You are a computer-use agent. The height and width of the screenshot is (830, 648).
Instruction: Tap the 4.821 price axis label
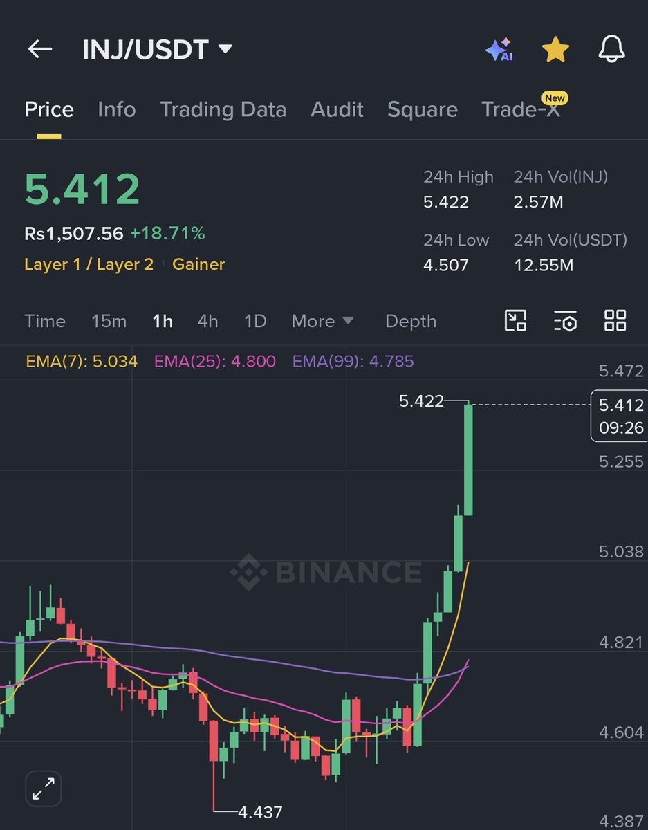click(621, 642)
